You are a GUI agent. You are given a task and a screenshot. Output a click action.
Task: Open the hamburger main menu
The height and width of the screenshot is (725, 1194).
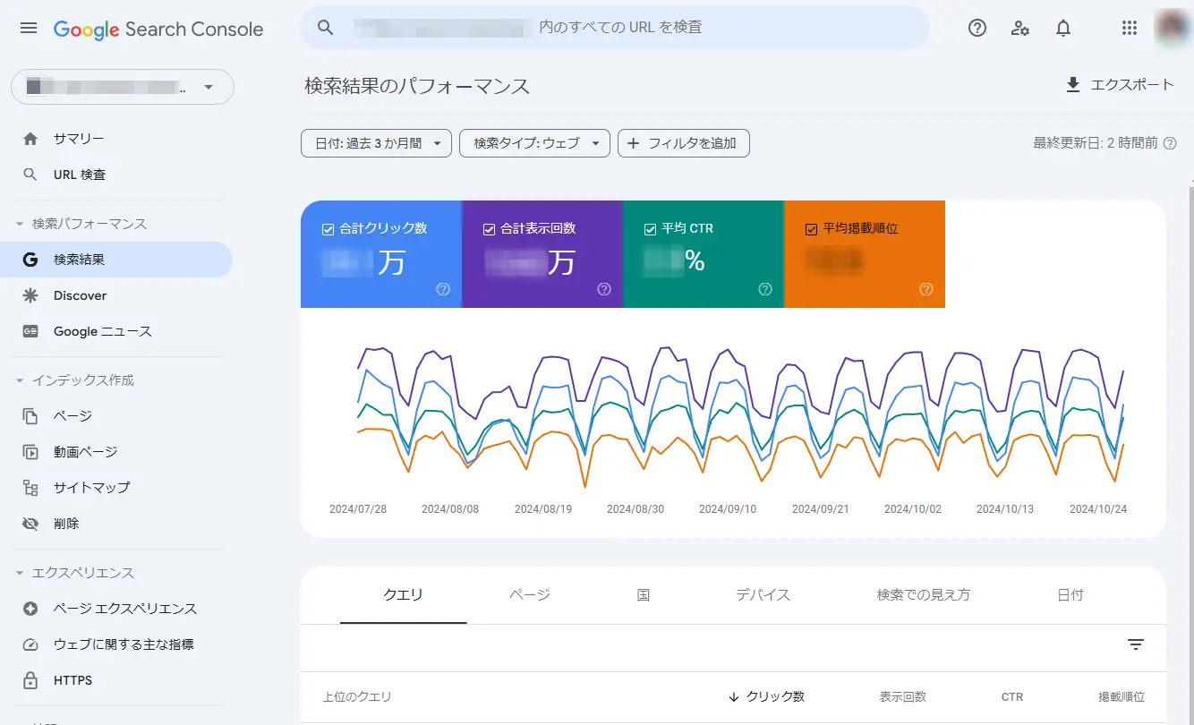(29, 28)
